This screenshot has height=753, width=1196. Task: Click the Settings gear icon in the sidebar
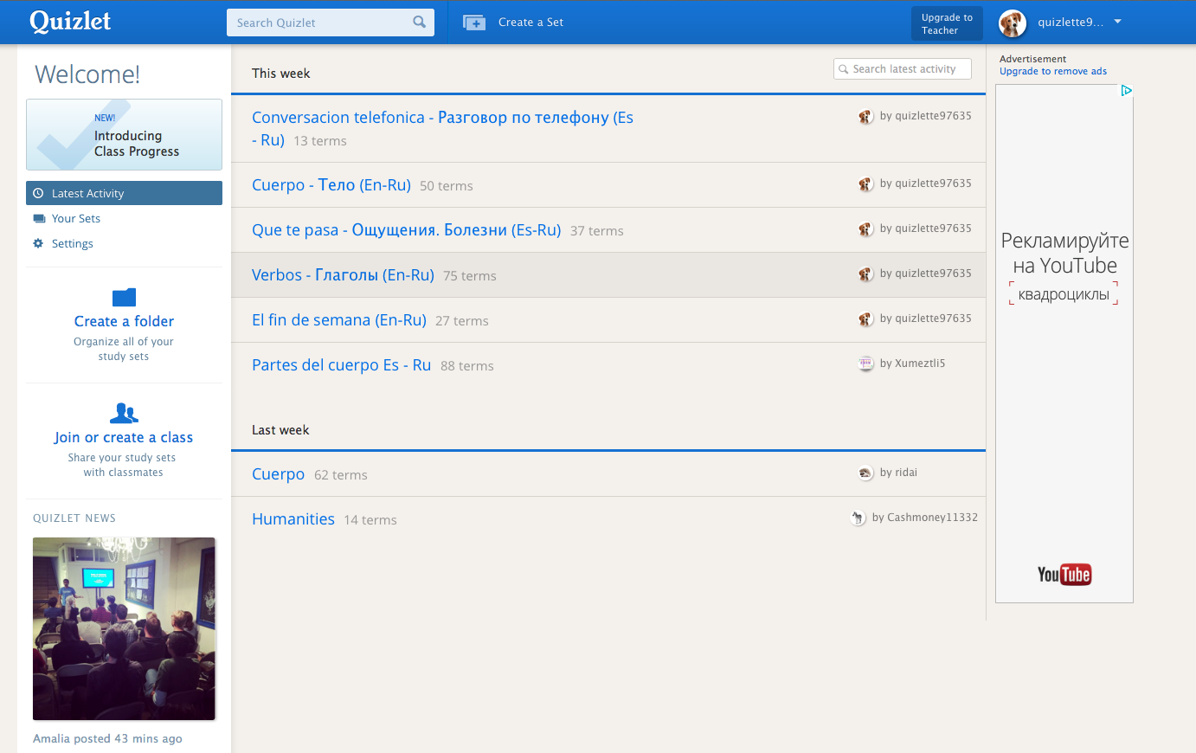pos(37,243)
